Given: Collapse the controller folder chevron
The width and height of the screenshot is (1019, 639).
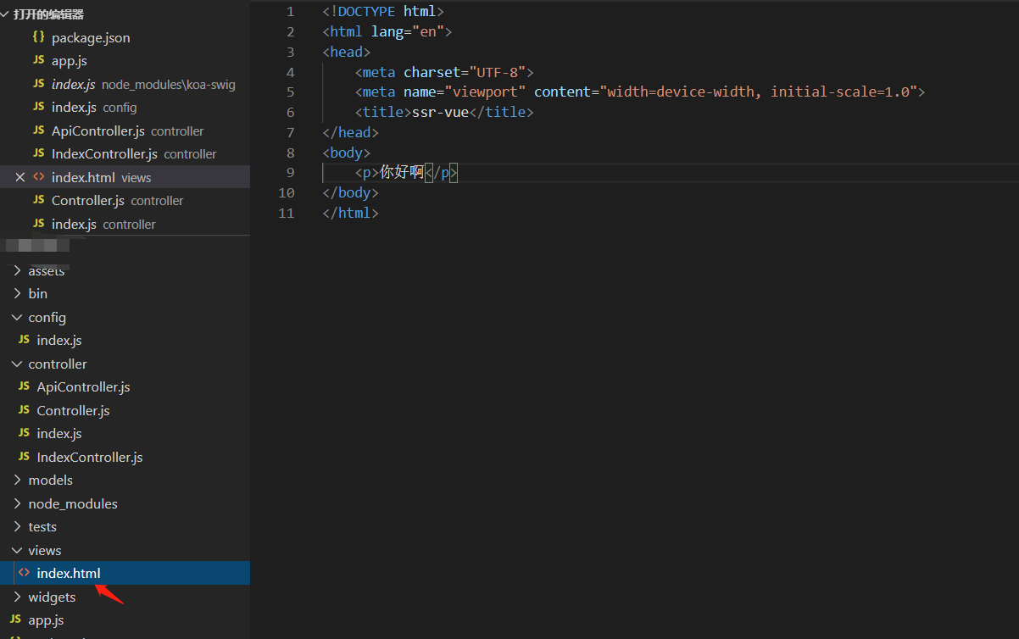Looking at the screenshot, I should pos(18,364).
